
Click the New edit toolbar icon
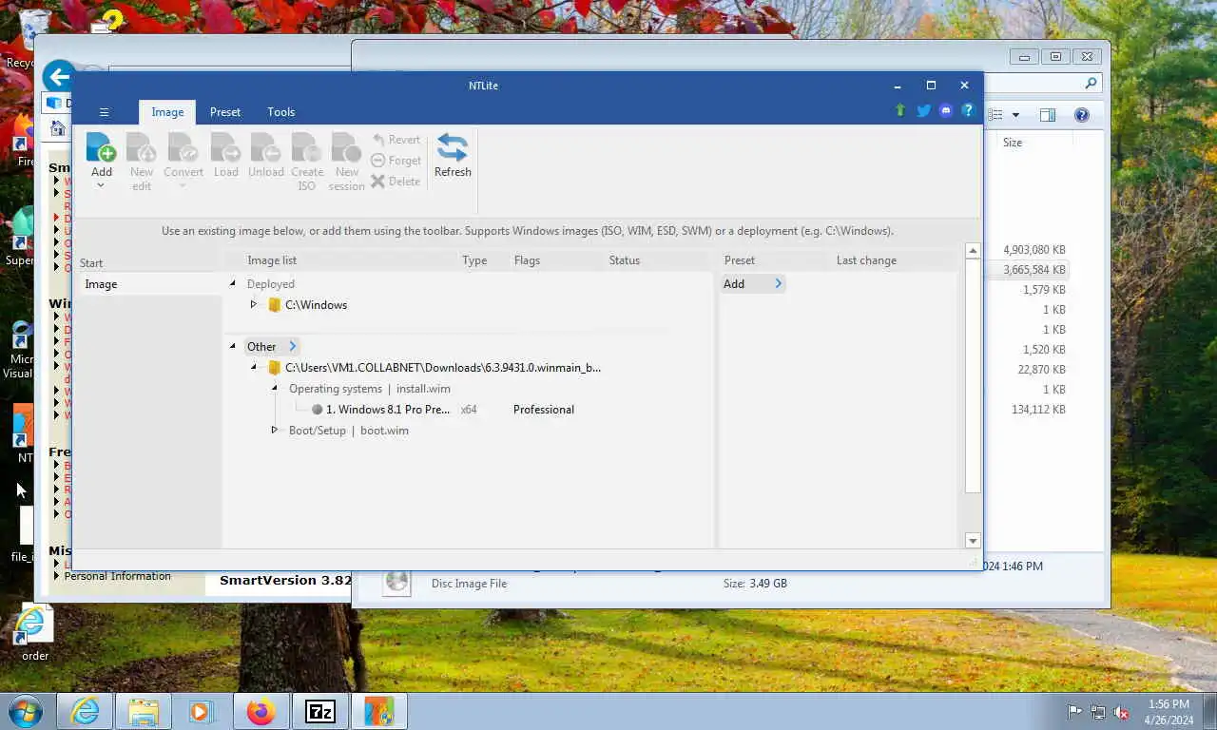[x=142, y=147]
